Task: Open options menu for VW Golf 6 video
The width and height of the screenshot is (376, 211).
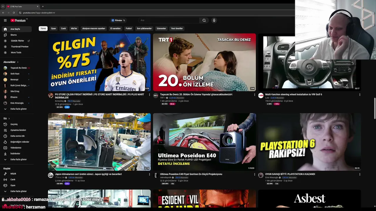Action: [x=360, y=95]
